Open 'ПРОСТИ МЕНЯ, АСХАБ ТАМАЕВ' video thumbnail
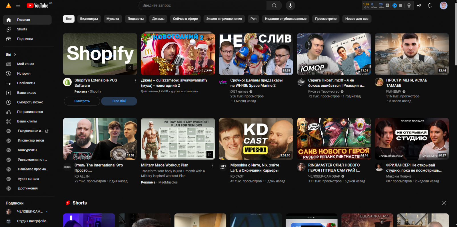Viewport: 457px width, 227px height. 412,54
